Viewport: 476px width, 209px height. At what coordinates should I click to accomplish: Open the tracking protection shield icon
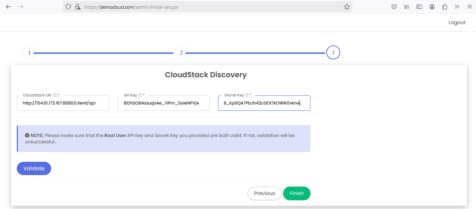tap(69, 7)
